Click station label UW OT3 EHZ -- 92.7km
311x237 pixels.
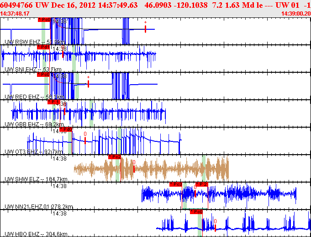34,152
